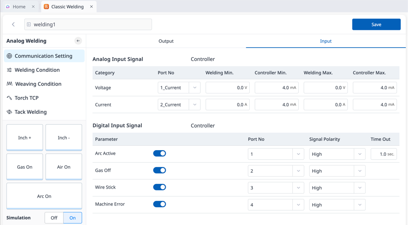The image size is (408, 225).
Task: Click the Welding Condition sliders icon
Action: point(10,70)
